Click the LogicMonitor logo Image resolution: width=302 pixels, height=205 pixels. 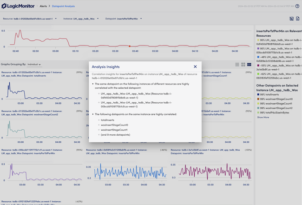(18, 6)
